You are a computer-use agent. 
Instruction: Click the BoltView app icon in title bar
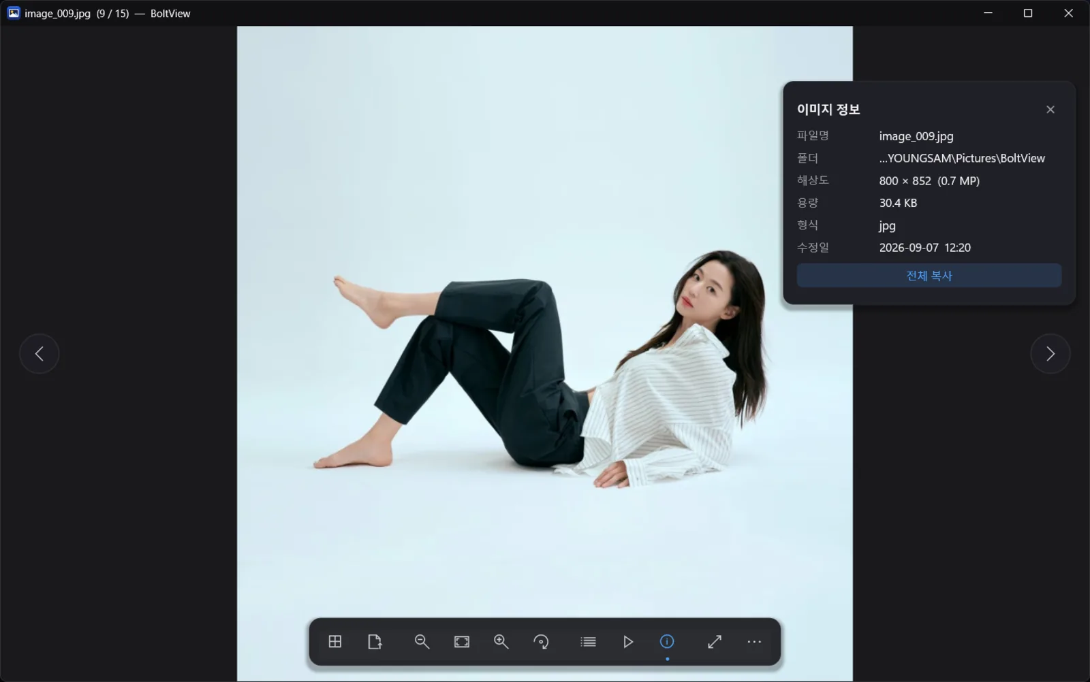point(14,13)
